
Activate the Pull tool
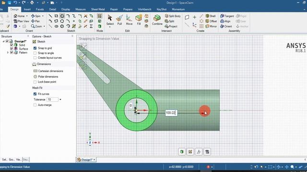(x=119, y=20)
